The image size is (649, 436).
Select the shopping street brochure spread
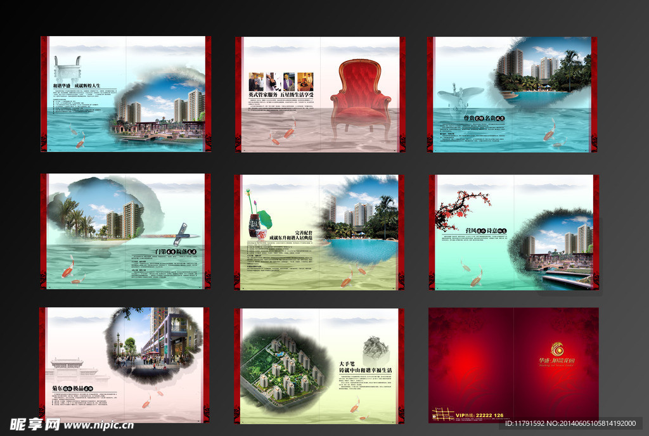tap(124, 364)
